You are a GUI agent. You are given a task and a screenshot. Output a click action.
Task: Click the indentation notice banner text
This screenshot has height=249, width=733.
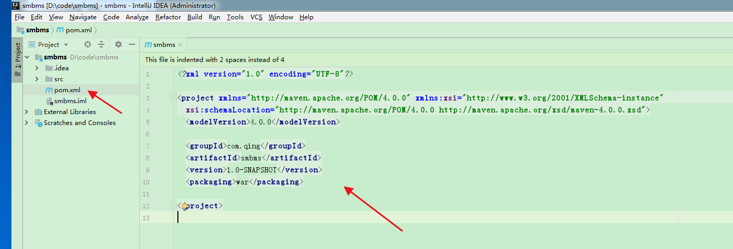215,60
